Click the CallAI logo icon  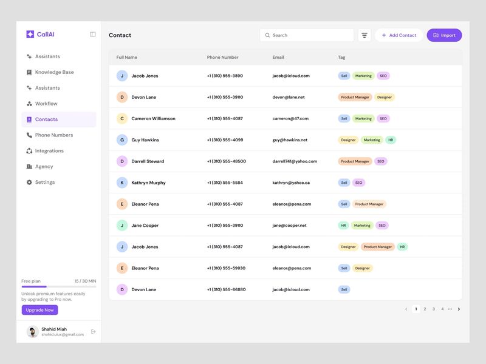click(x=30, y=35)
